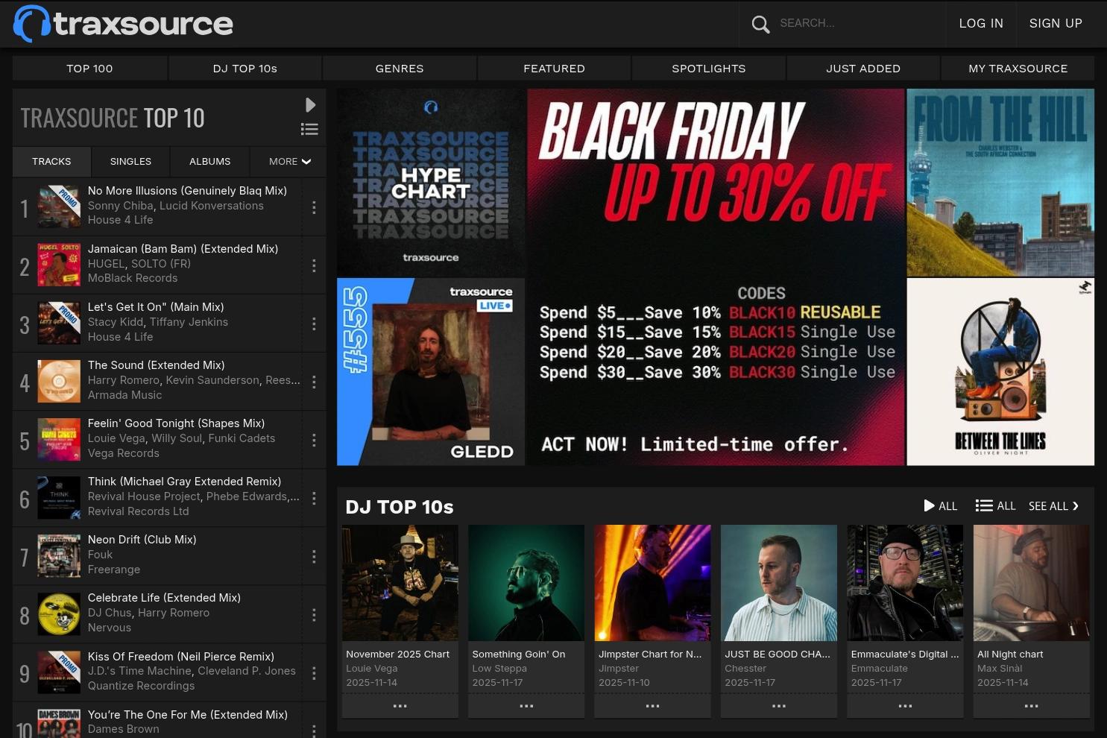Open options for The Sound track
Viewport: 1107px width, 738px height.
[x=314, y=382]
